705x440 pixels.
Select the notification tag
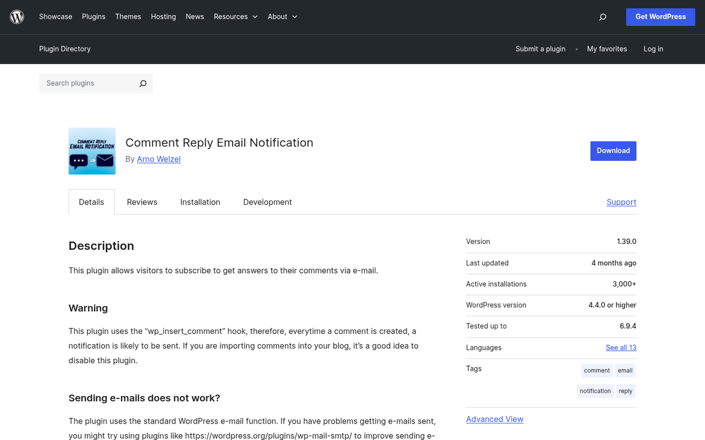coord(595,391)
